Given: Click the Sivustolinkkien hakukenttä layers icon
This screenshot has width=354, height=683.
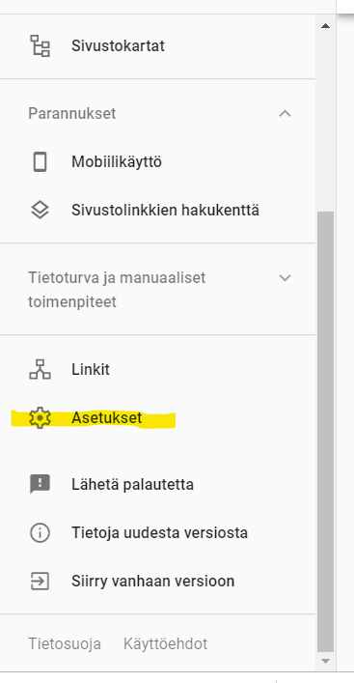Looking at the screenshot, I should point(40,210).
